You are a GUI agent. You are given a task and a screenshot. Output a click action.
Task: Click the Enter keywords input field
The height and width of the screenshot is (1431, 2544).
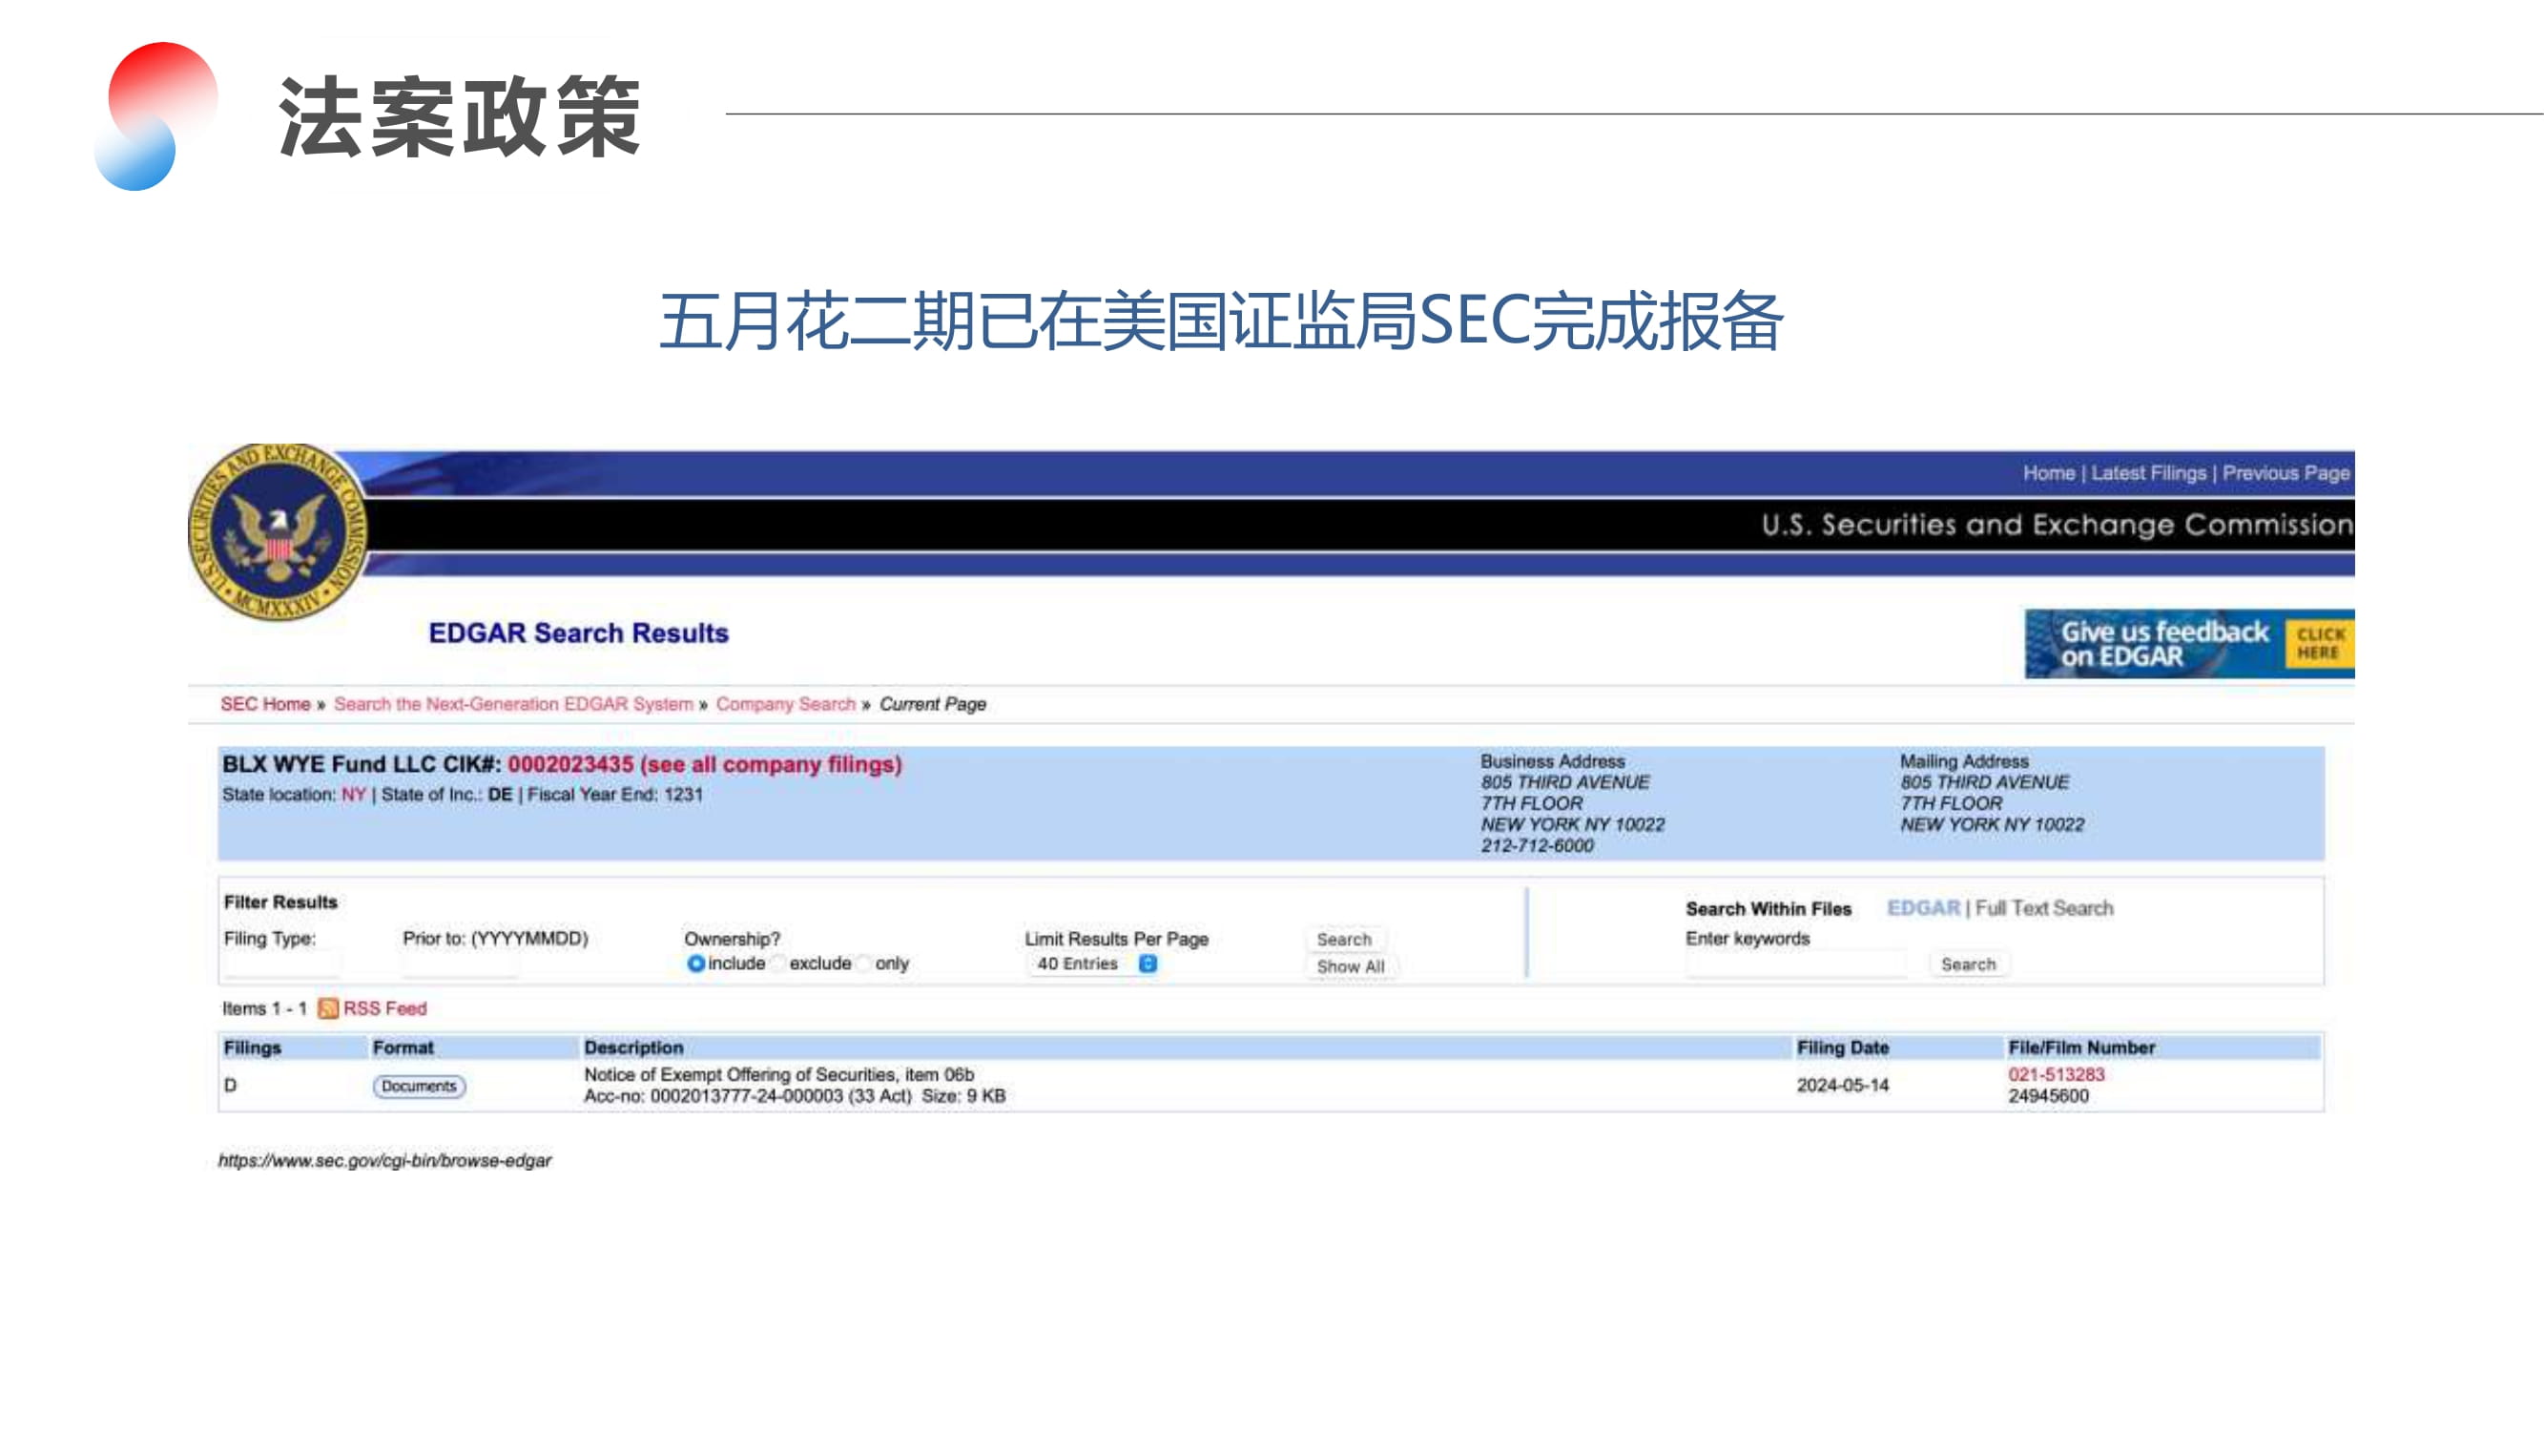pos(1795,964)
